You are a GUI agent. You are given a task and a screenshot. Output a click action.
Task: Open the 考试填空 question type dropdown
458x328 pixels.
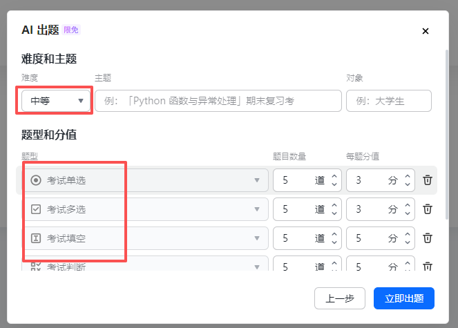tap(145, 238)
